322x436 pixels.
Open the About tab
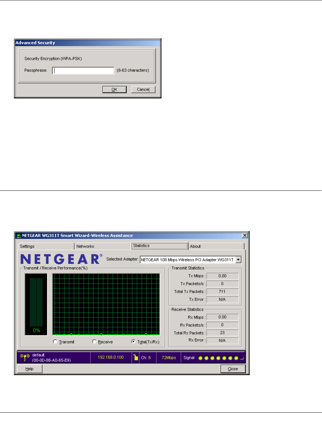click(x=216, y=246)
